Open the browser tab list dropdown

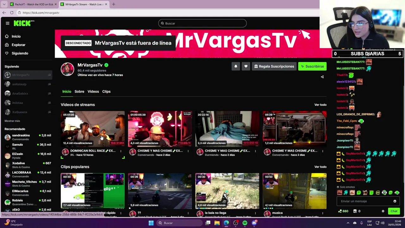click(4, 4)
